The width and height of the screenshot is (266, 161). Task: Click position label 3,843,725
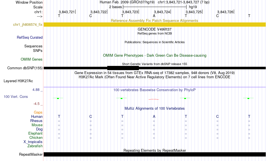pyautogui.click(x=193, y=12)
